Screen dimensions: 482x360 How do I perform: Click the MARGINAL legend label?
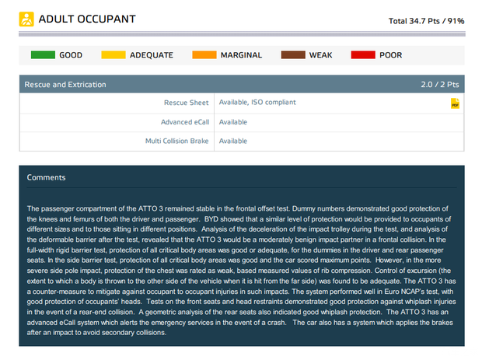pyautogui.click(x=241, y=55)
